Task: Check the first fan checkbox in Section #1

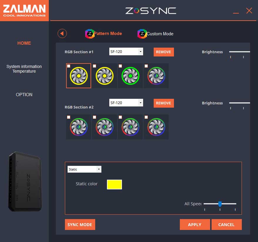Action: coord(69,66)
